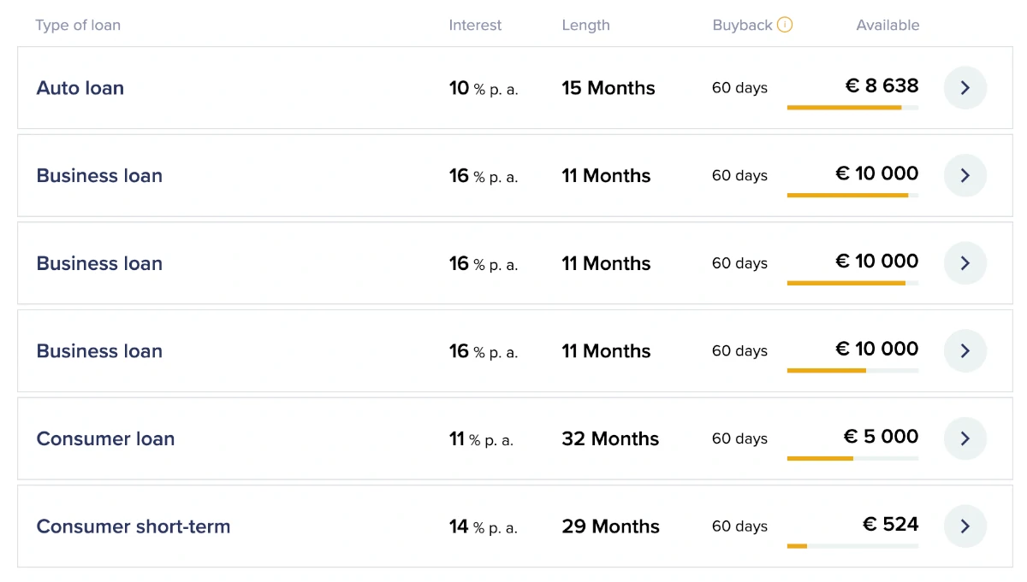
Task: Click the arrow on the Consumer loan row
Action: pyautogui.click(x=965, y=438)
